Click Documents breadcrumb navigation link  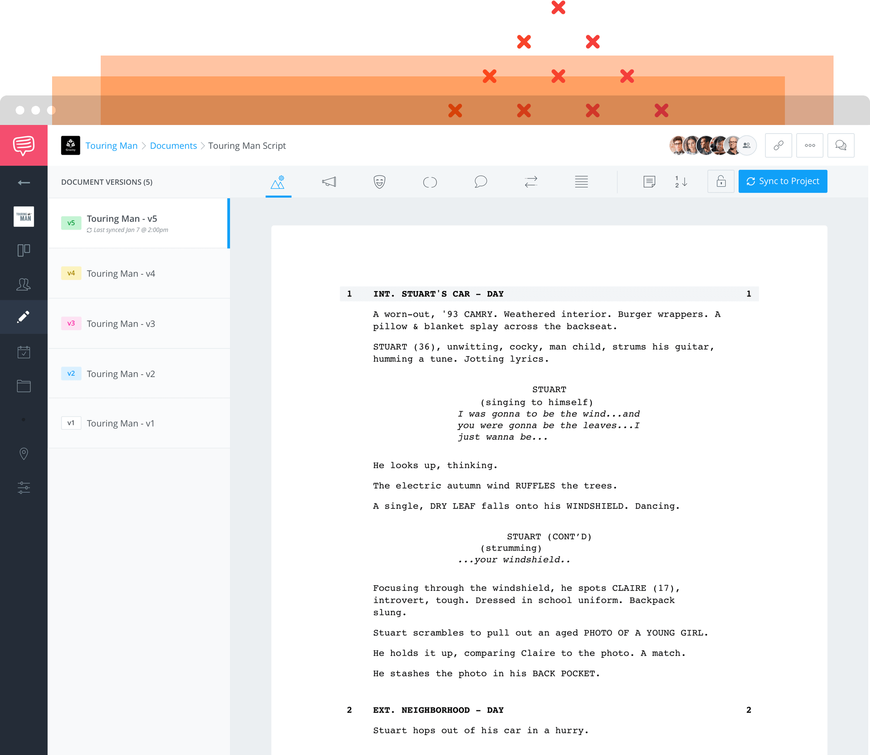point(173,145)
